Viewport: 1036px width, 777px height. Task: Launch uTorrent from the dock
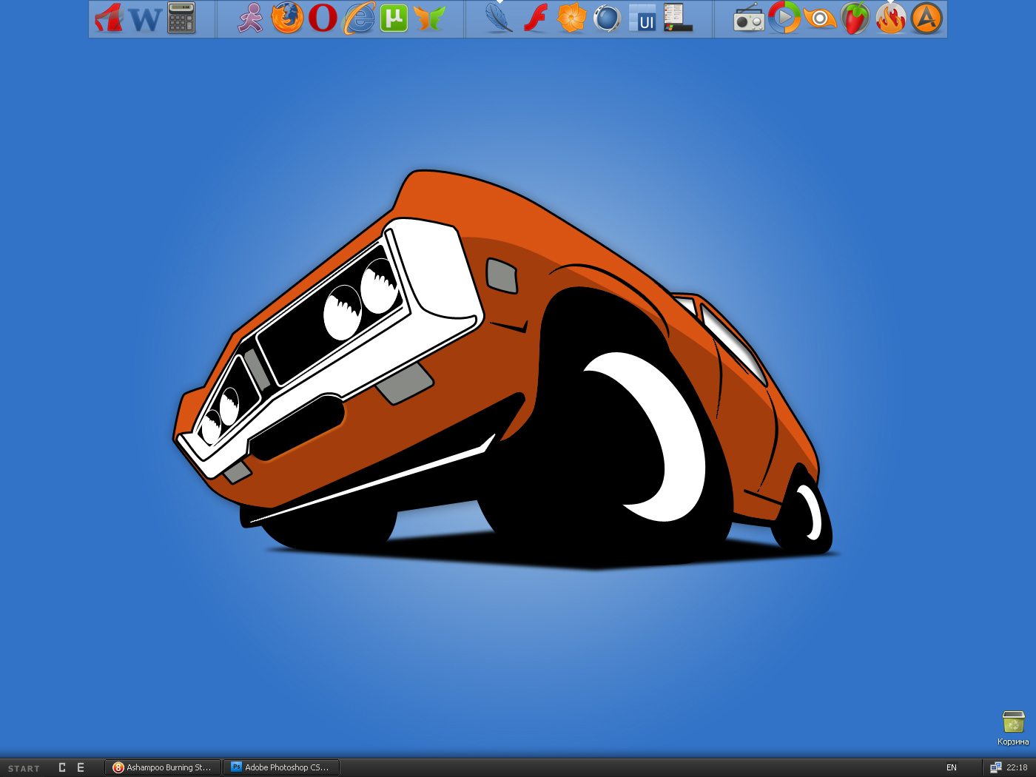coord(394,18)
